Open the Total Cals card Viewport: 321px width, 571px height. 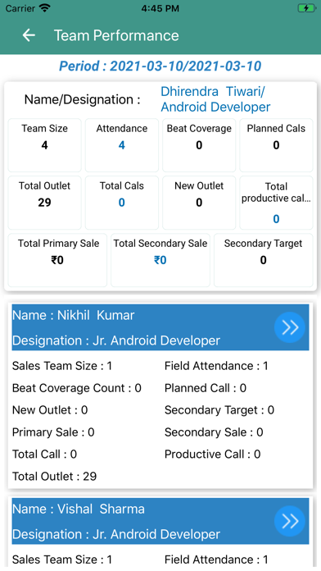coord(122,203)
